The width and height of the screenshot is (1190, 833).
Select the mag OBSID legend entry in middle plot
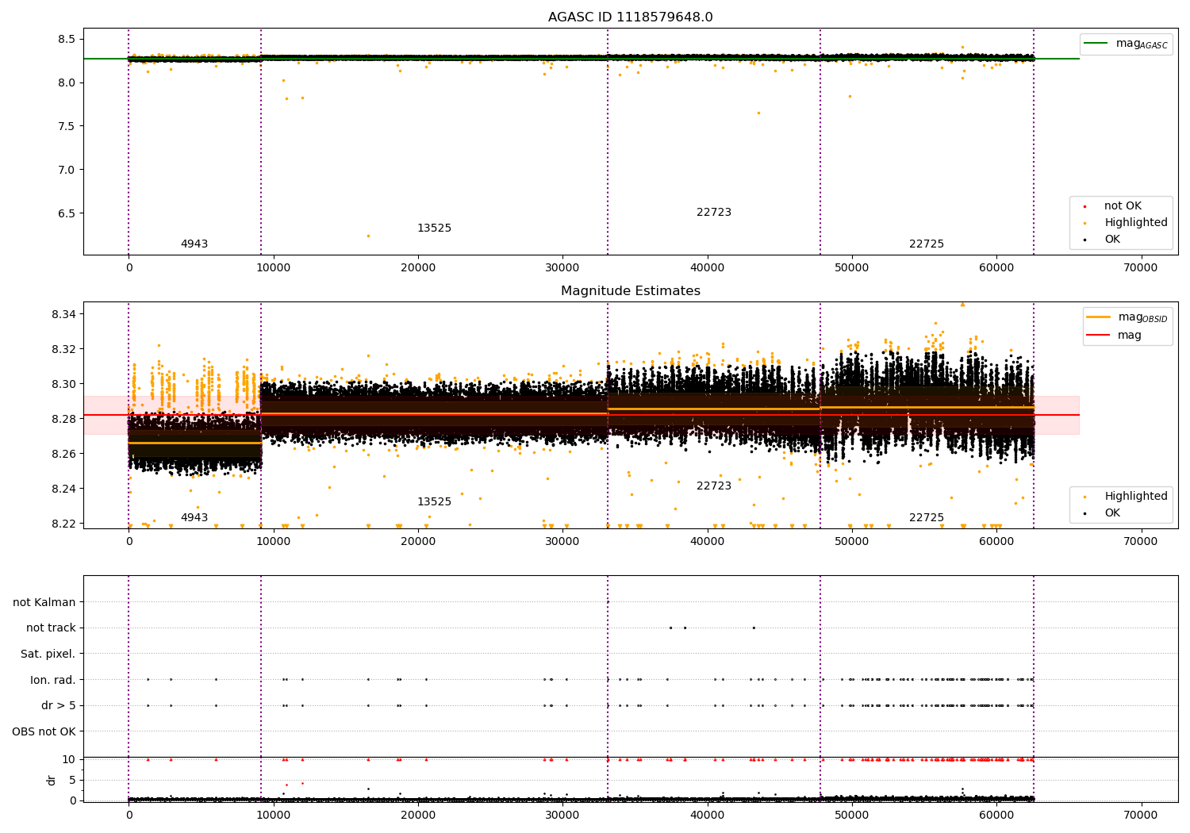[x=1127, y=317]
